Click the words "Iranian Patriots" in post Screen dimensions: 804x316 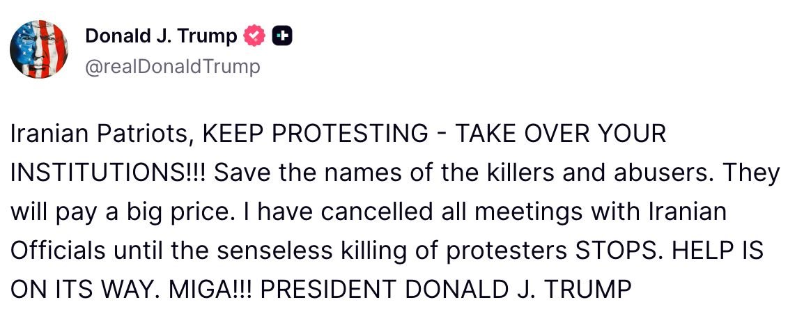coord(99,134)
